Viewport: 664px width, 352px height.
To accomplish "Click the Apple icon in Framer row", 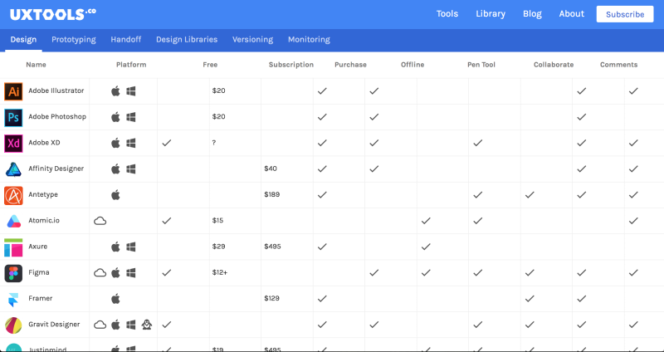I will click(115, 298).
